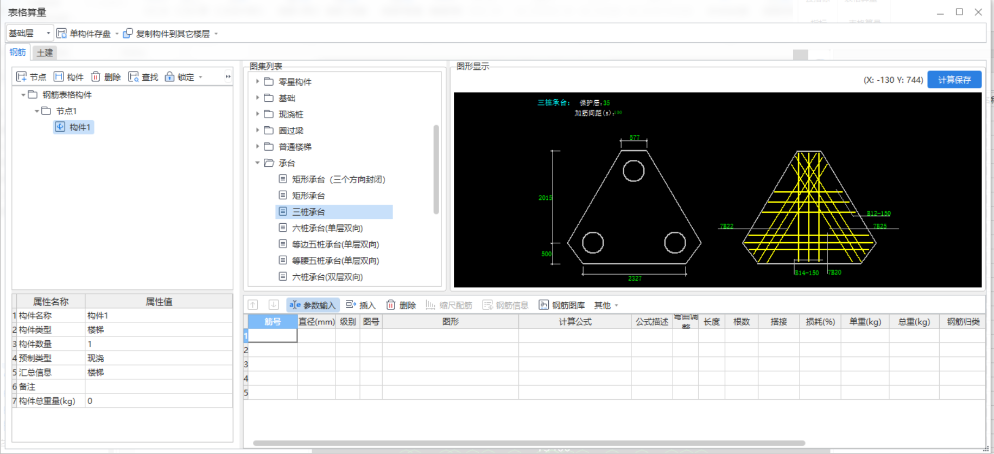994x454 pixels.
Task: Click the 2327 width dimension in drawing
Action: [x=635, y=278]
